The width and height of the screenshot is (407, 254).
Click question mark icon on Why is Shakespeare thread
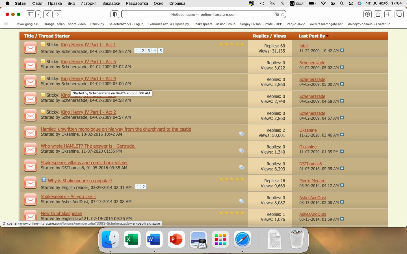coord(44,179)
